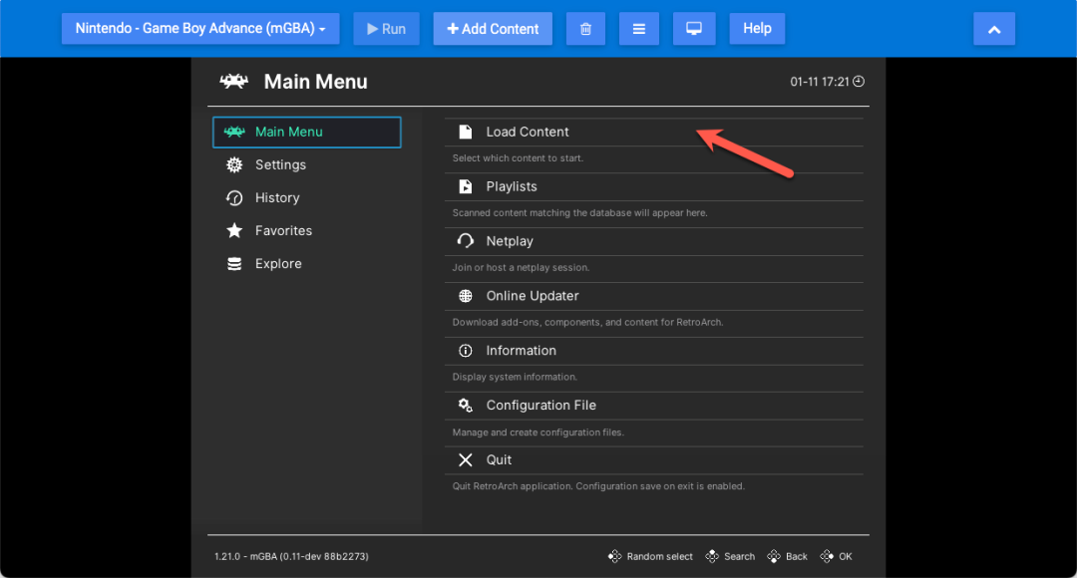The width and height of the screenshot is (1077, 578).
Task: Click the Configuration File gears icon
Action: pyautogui.click(x=465, y=406)
